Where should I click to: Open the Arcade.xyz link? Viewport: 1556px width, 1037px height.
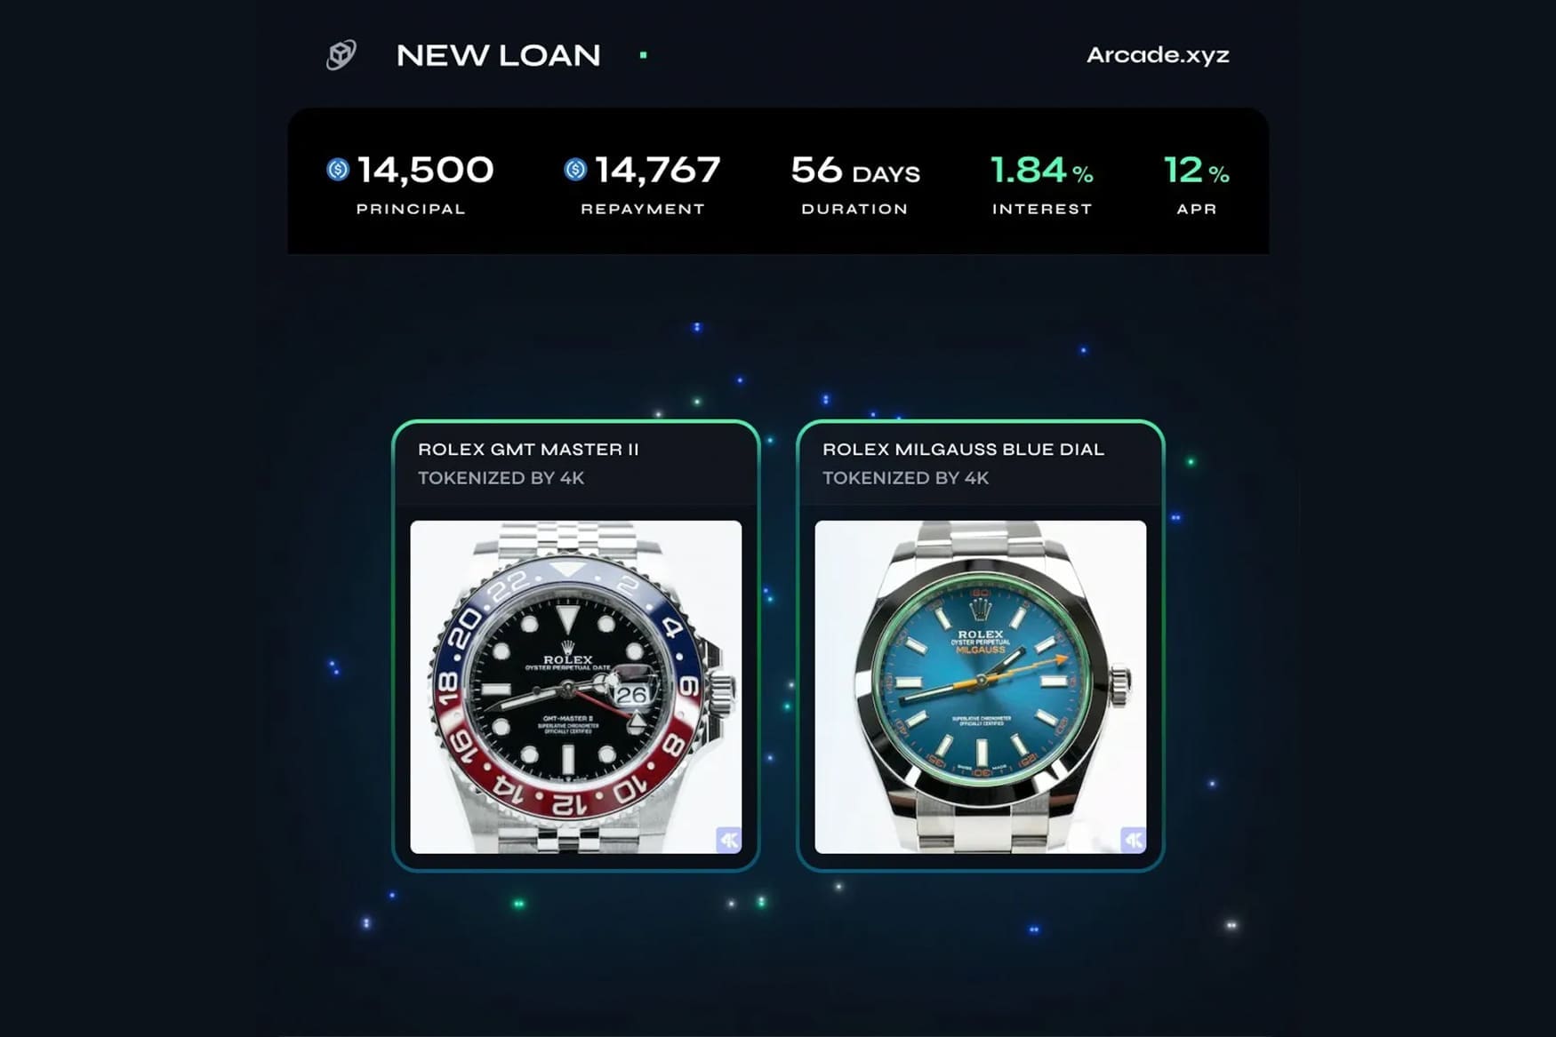[1158, 55]
